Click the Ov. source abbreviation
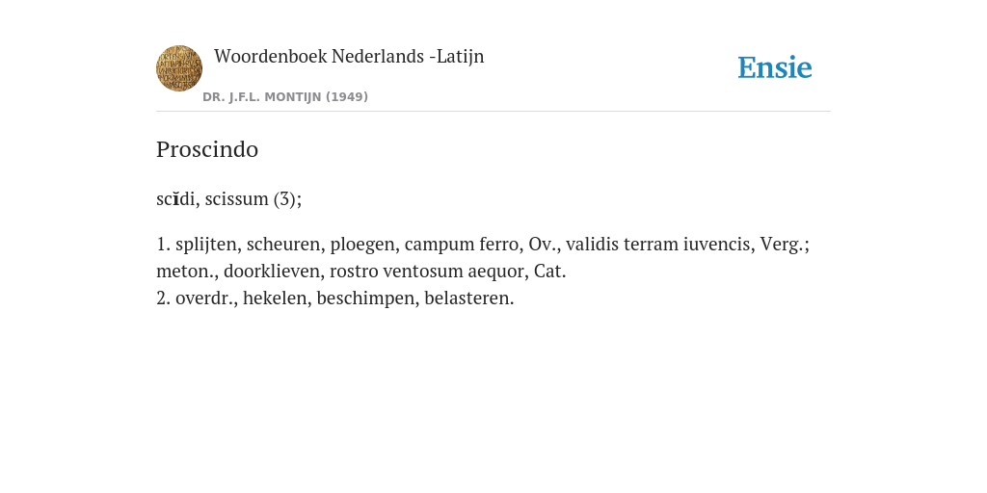The image size is (987, 493). (544, 244)
